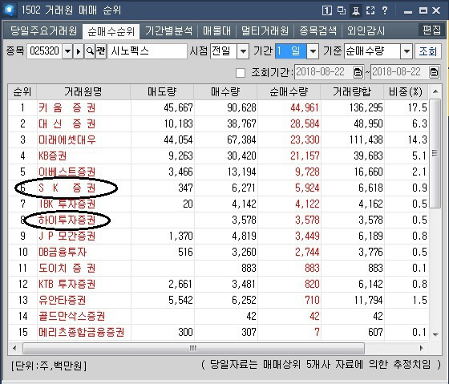This screenshot has height=384, width=449.
Task: Click the play arrow beside stock code
Action: [79, 51]
